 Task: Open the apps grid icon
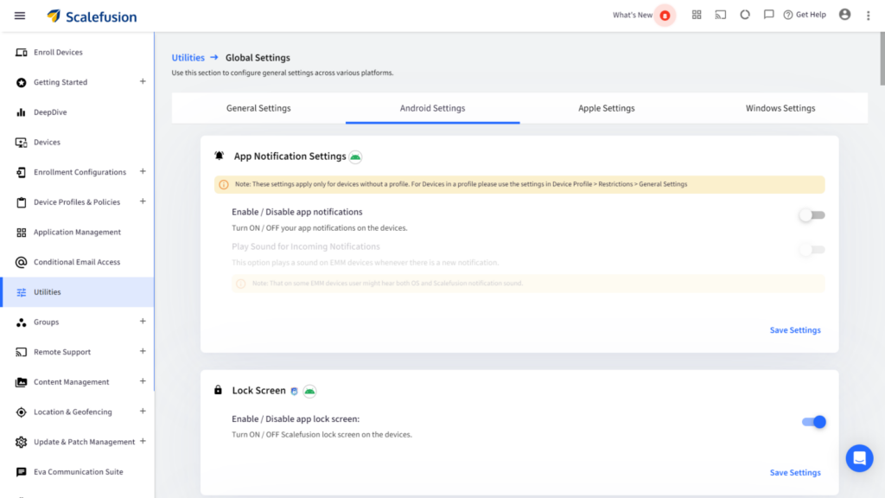tap(697, 15)
